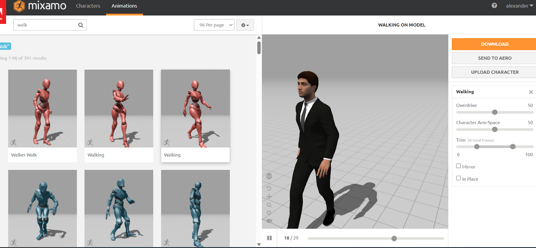Click the Walking panel title

465,91
